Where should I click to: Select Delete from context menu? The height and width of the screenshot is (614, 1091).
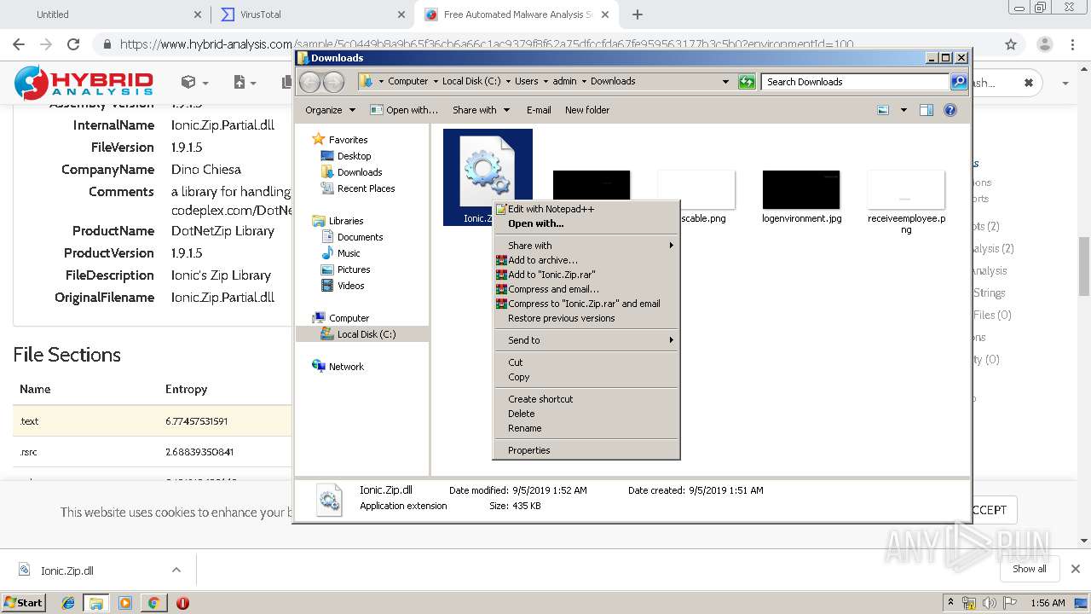(x=586, y=414)
